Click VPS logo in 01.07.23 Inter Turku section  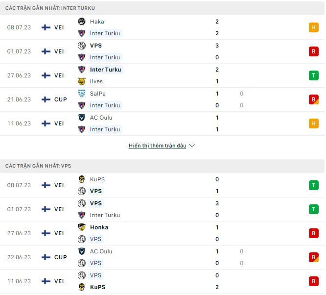[82, 46]
